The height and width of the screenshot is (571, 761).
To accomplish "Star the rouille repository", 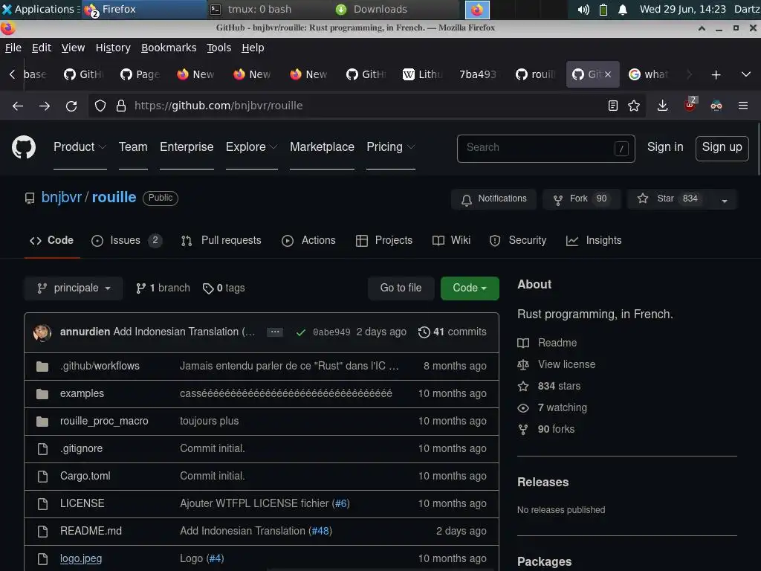I will 669,199.
